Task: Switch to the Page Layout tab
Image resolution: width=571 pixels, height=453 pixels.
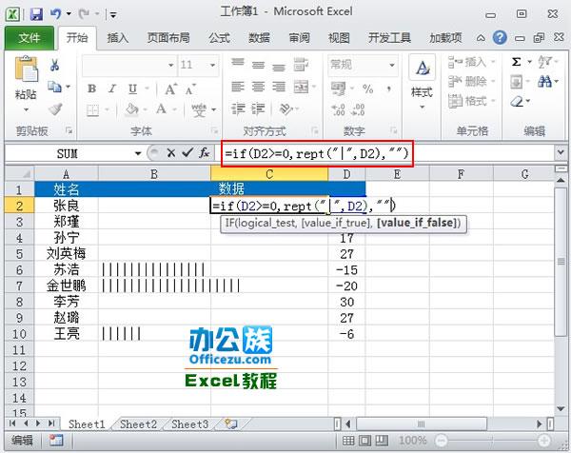Action: tap(168, 38)
